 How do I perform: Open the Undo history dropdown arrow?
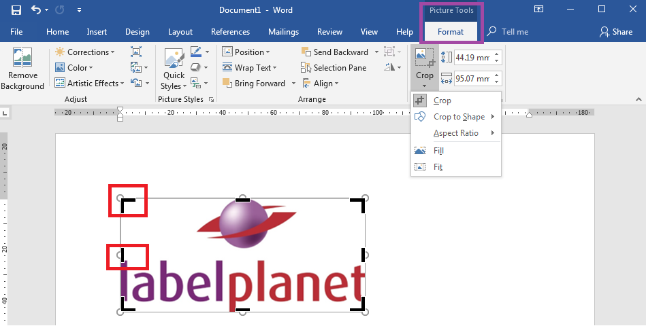coord(46,10)
